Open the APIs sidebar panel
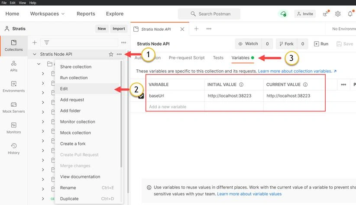356x205 pixels. (13, 66)
